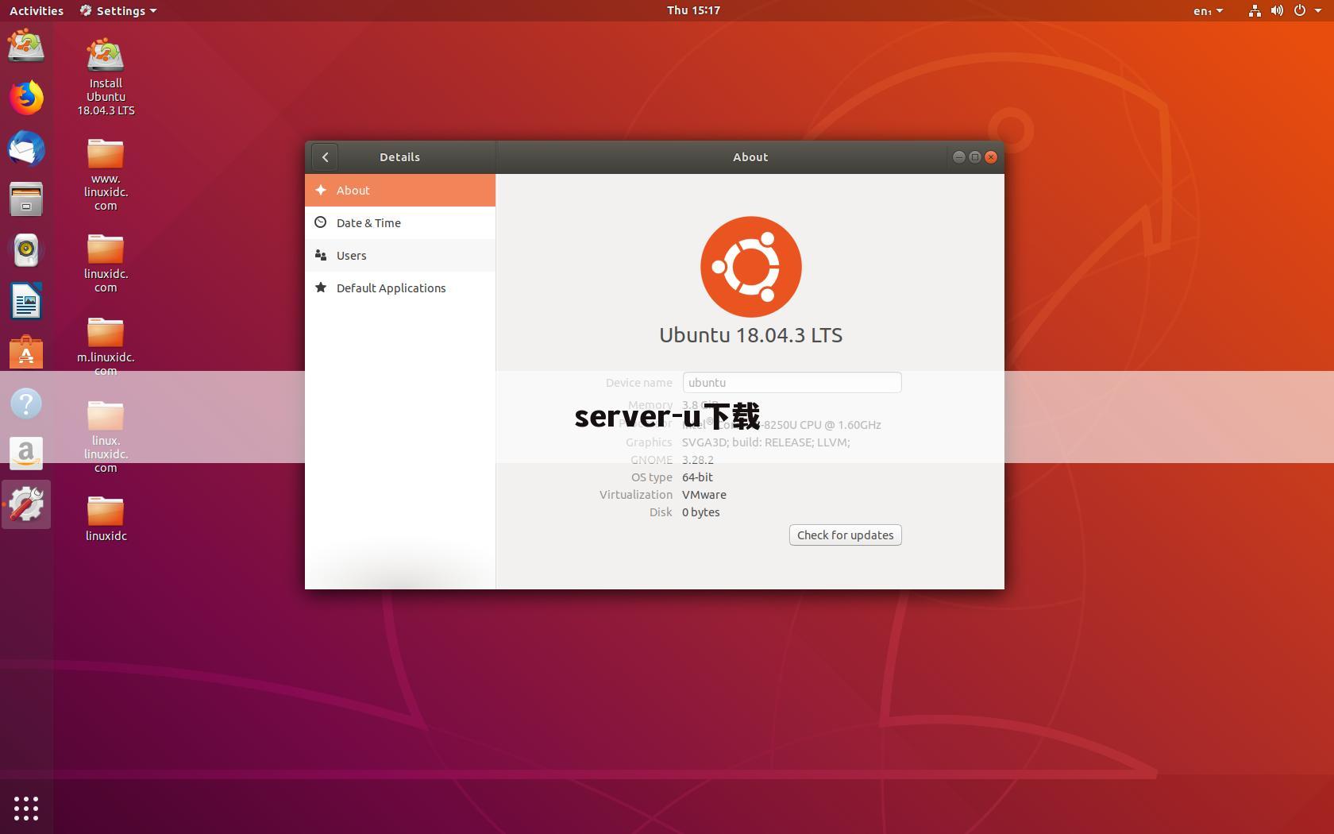
Task: Show Applications grid at bottom of the dock
Action: (26, 809)
